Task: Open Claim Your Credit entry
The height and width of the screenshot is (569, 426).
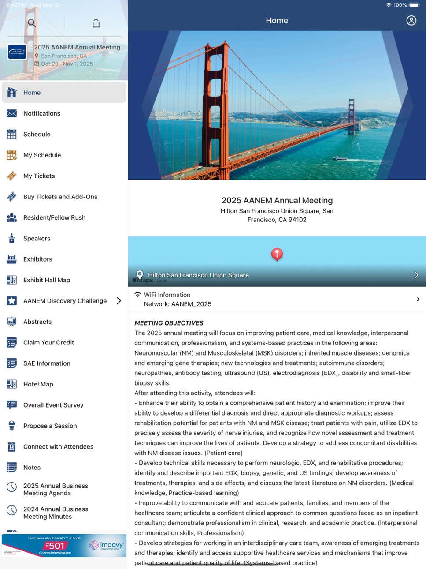Action: [x=64, y=342]
